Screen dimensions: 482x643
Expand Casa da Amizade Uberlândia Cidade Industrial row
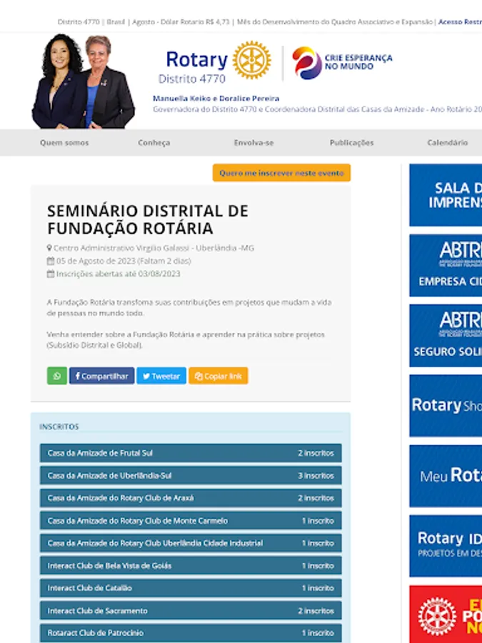point(191,543)
